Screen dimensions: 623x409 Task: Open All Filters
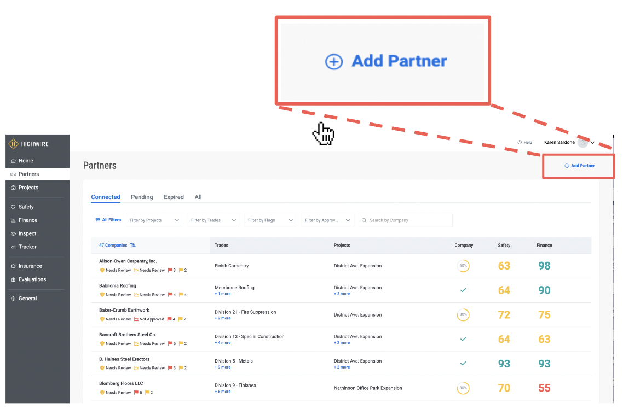[x=108, y=220]
